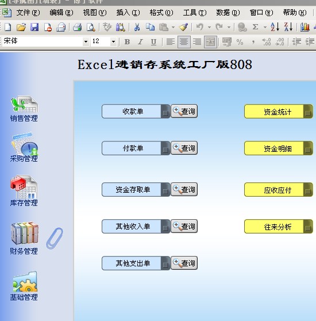The width and height of the screenshot is (316, 321).
Task: Click the AutoSum sigma icon
Action: pos(255,27)
